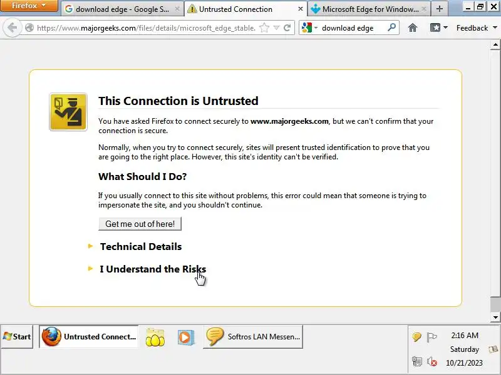Open the clock showing 2:16 AM
Screen dimensions: 501x375
pyautogui.click(x=465, y=336)
